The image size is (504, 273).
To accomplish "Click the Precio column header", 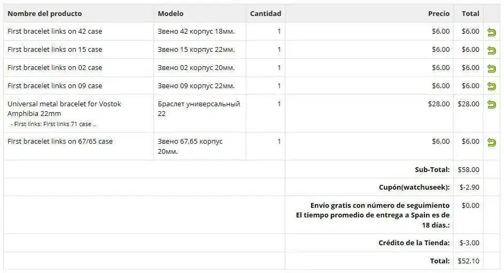I will 438,13.
